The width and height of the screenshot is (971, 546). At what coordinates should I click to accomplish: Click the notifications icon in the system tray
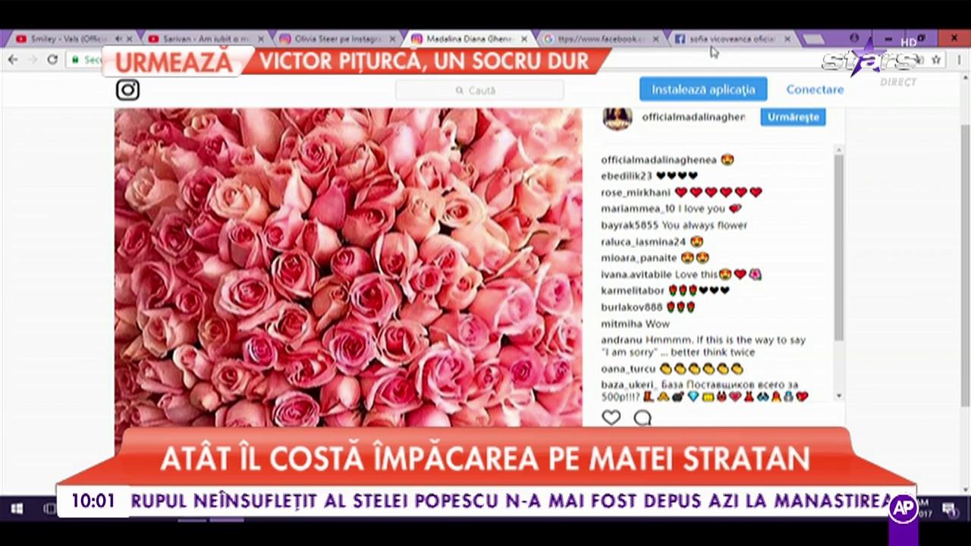coord(951,509)
